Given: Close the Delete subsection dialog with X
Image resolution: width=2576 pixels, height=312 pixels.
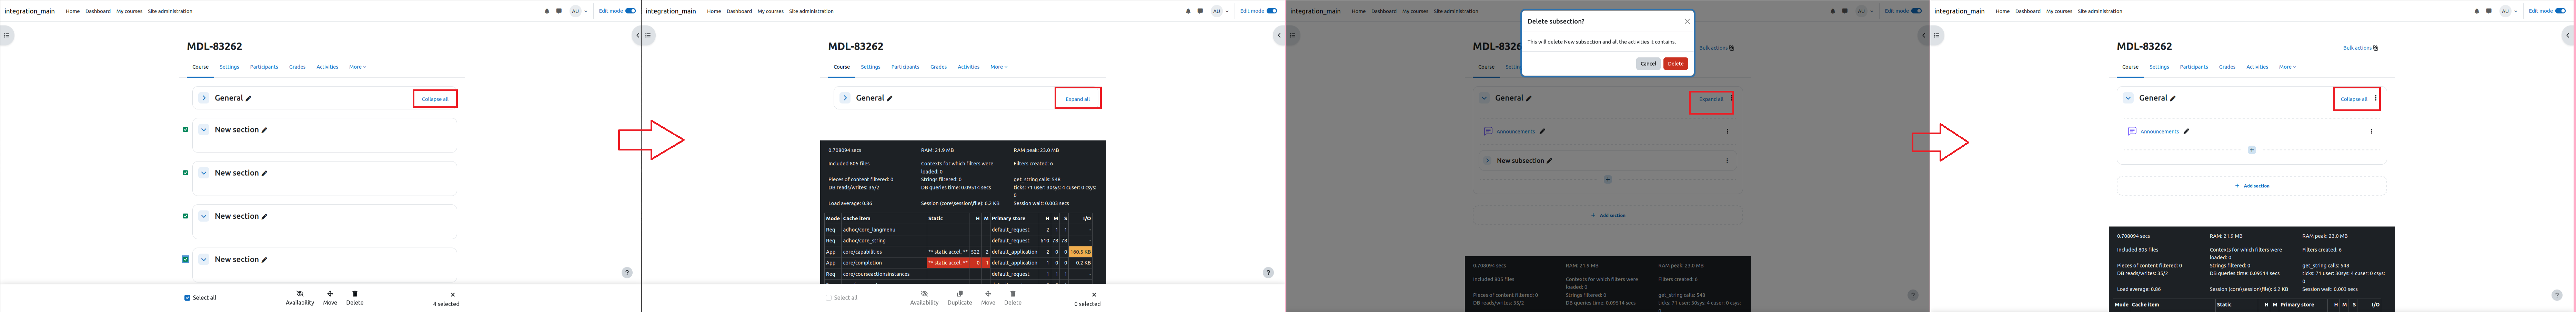Looking at the screenshot, I should pyautogui.click(x=1687, y=21).
